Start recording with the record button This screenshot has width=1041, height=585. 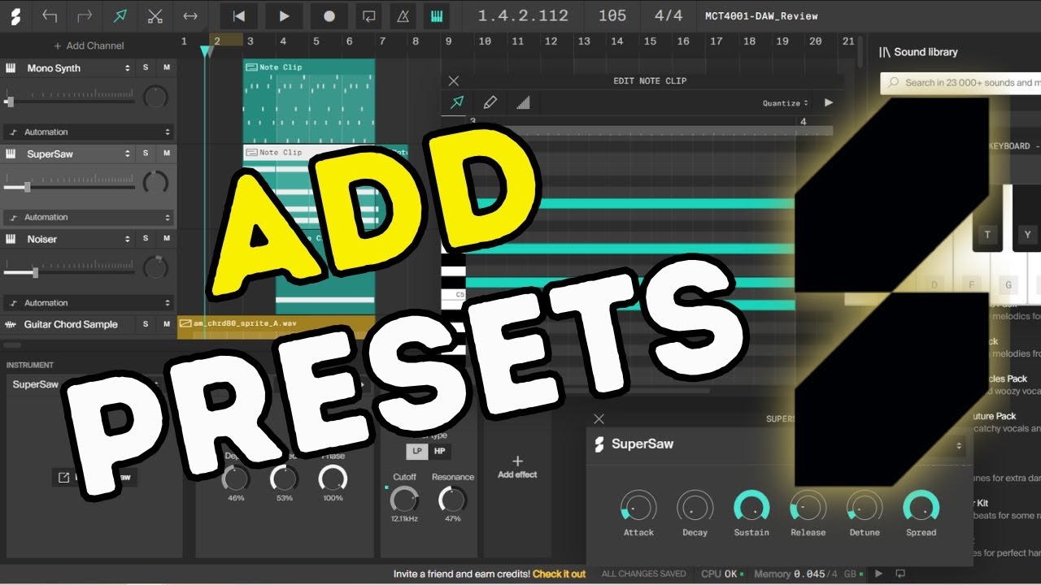329,15
